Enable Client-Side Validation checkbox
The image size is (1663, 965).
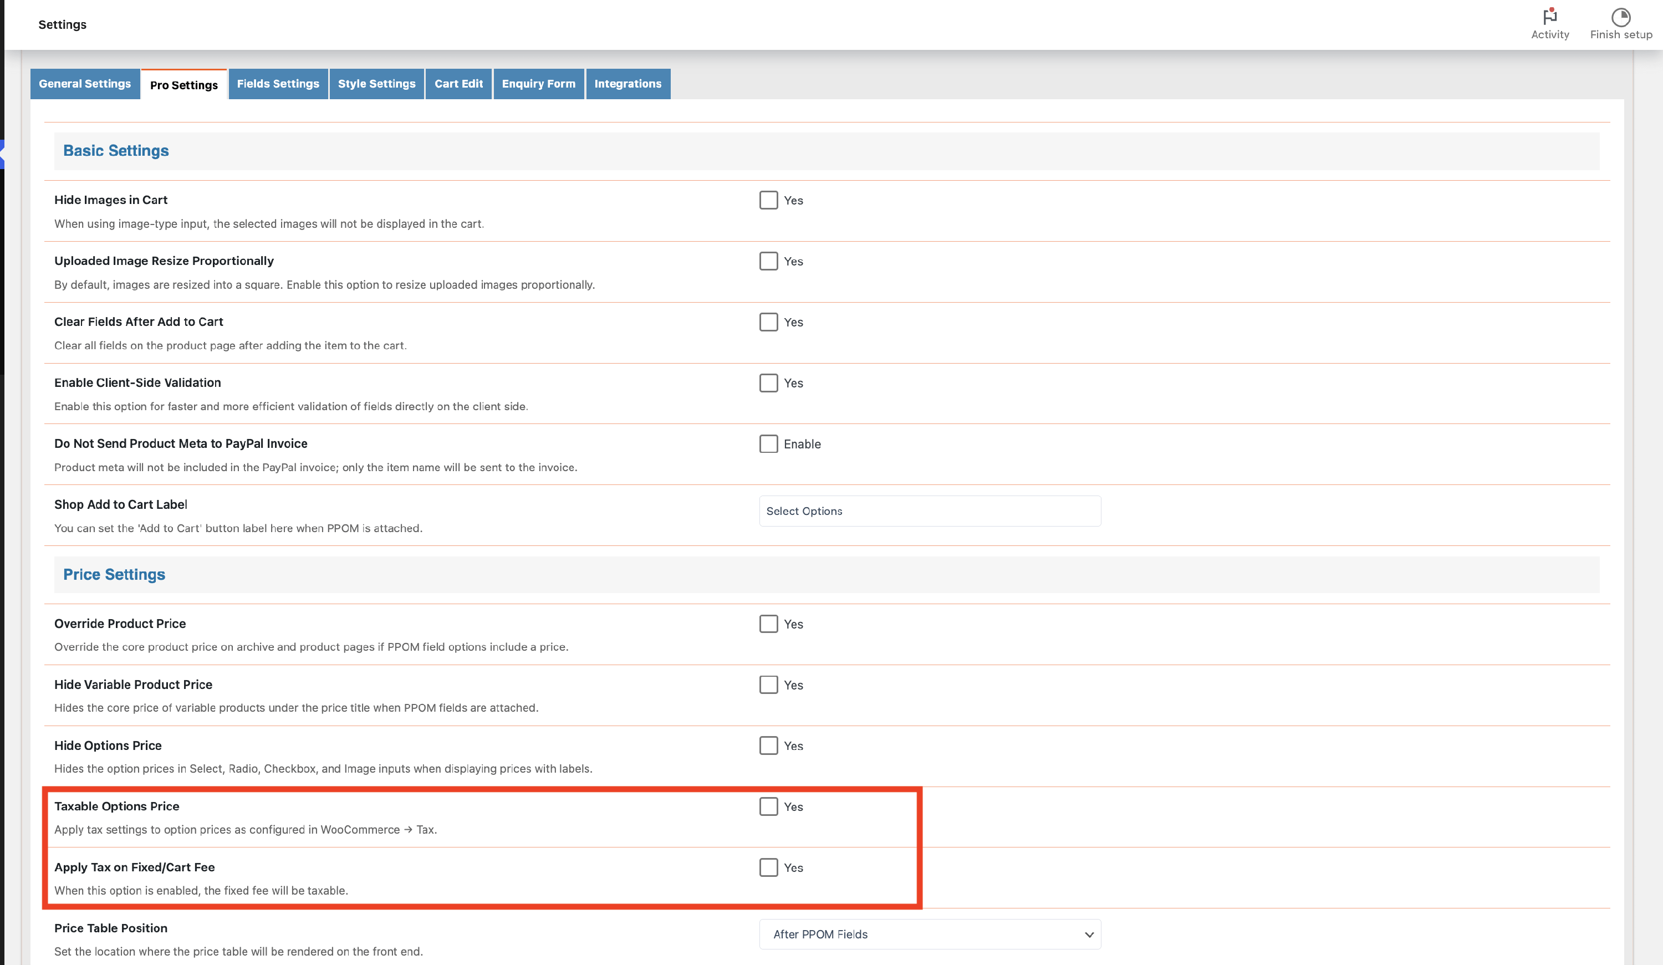point(768,383)
